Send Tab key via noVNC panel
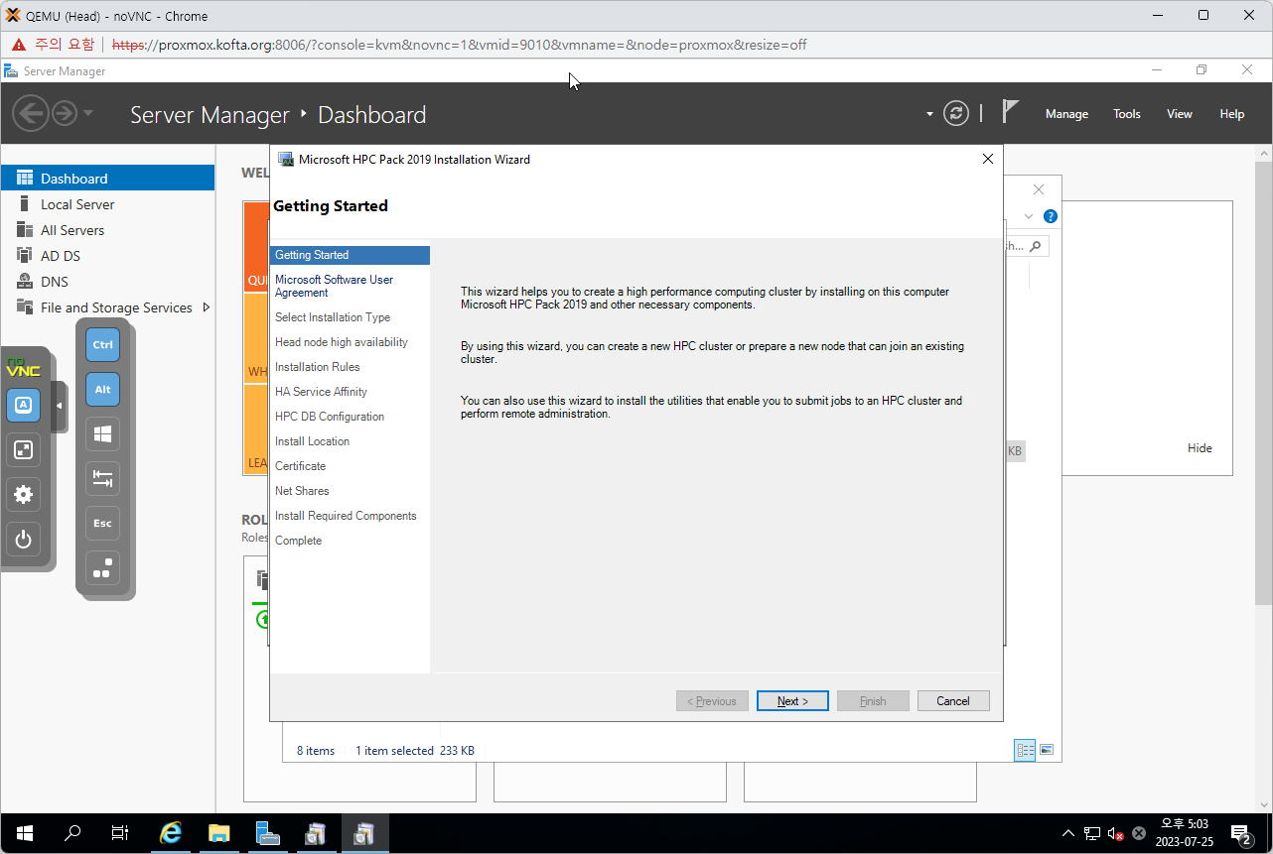 [x=102, y=478]
